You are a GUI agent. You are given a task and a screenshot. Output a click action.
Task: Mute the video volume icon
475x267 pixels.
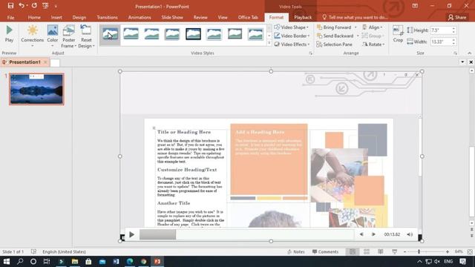click(410, 234)
